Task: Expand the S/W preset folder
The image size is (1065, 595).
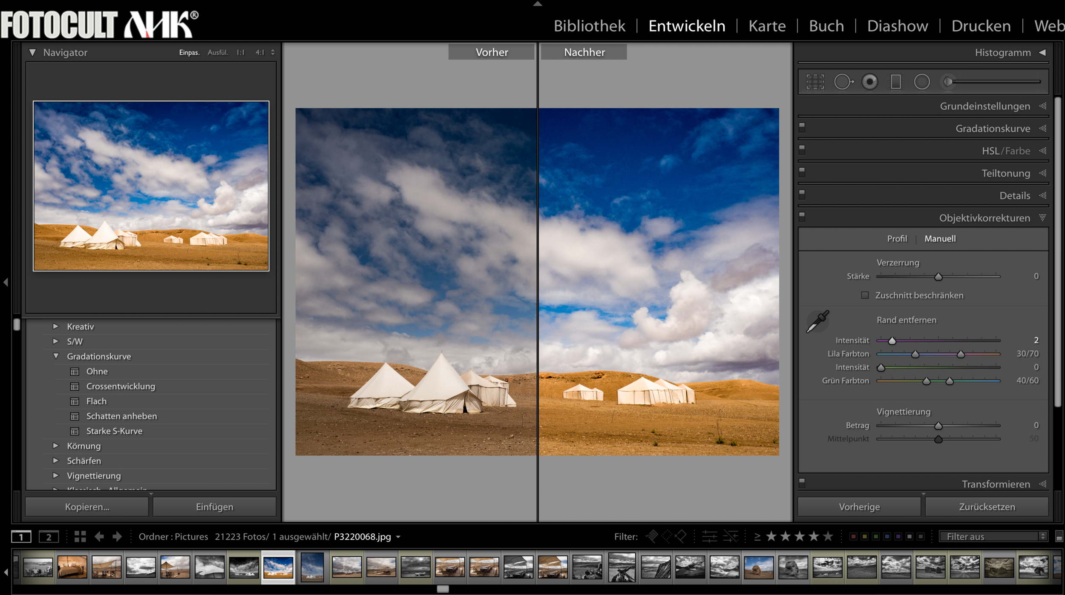Action: 55,341
